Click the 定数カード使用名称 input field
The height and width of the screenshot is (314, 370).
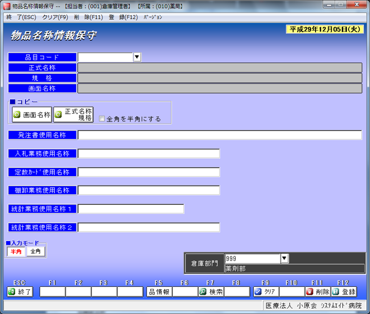(x=149, y=172)
